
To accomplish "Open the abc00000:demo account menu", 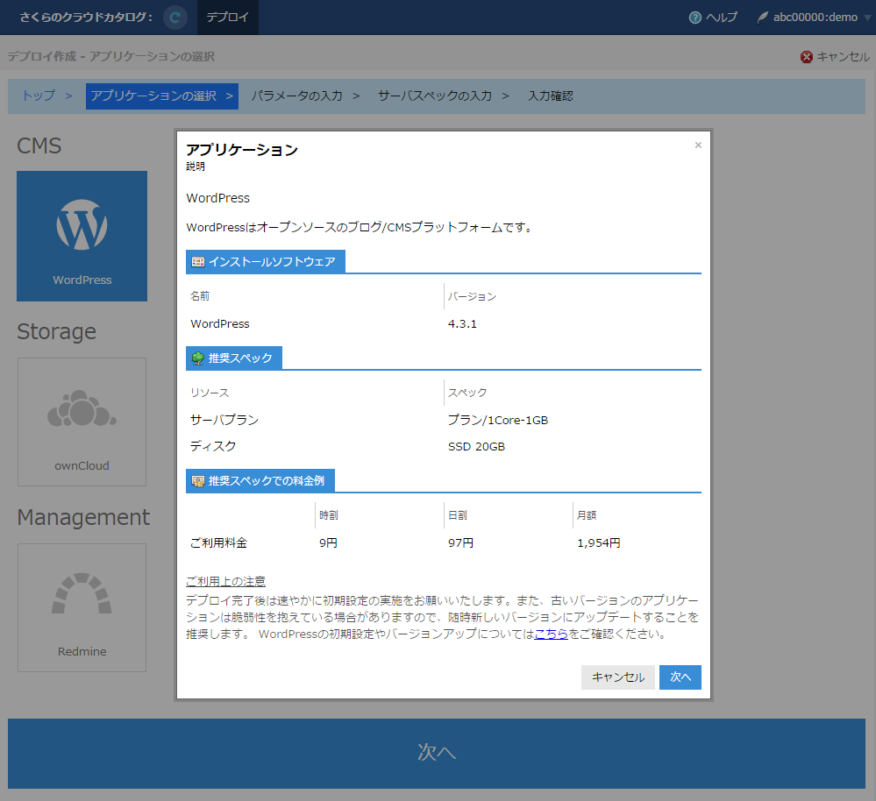I will (x=815, y=18).
